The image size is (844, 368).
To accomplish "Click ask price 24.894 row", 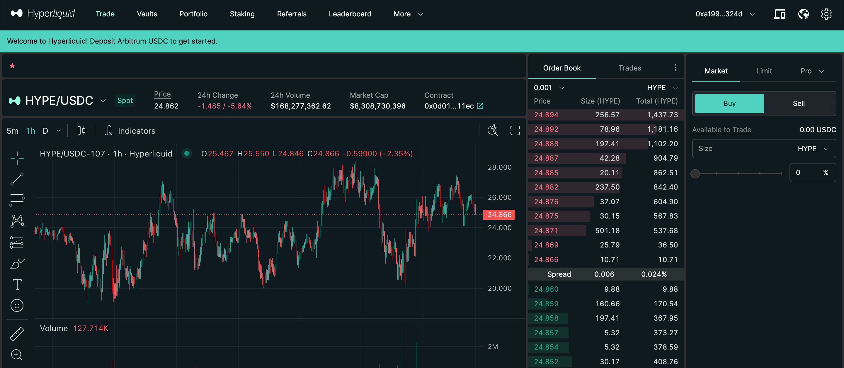I will [x=606, y=115].
